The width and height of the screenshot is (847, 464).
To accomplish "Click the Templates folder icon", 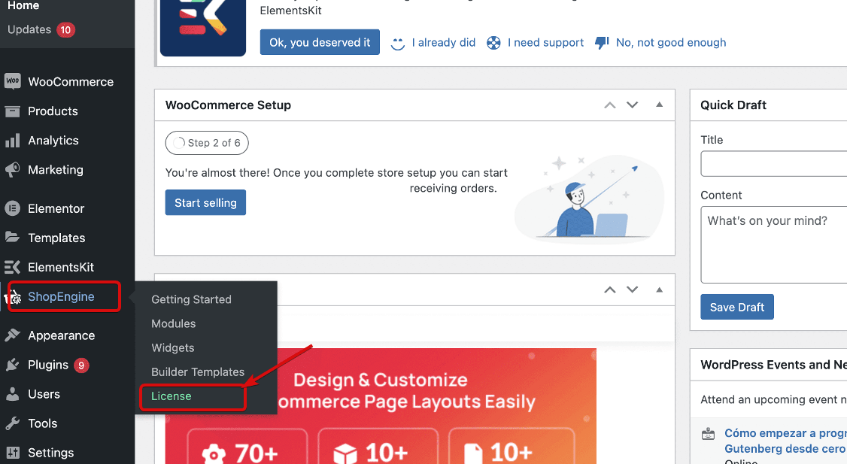I will pos(13,237).
